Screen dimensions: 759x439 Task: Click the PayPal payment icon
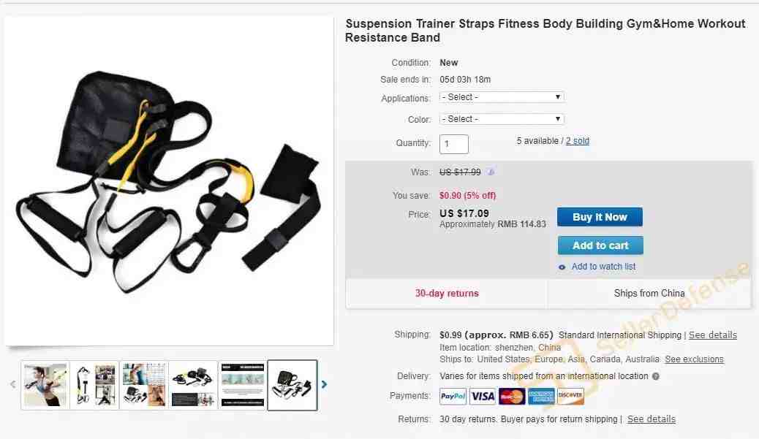coord(453,396)
